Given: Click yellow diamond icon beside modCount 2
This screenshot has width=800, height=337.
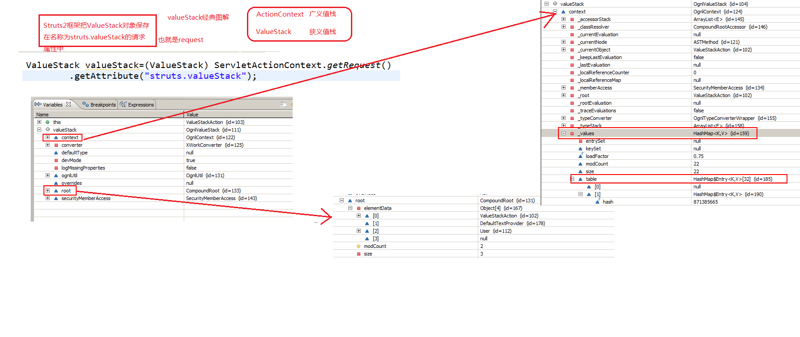Looking at the screenshot, I should pyautogui.click(x=359, y=246).
